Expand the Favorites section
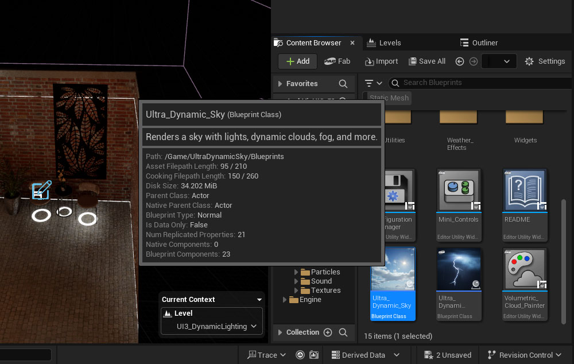This screenshot has width=574, height=364. [280, 84]
